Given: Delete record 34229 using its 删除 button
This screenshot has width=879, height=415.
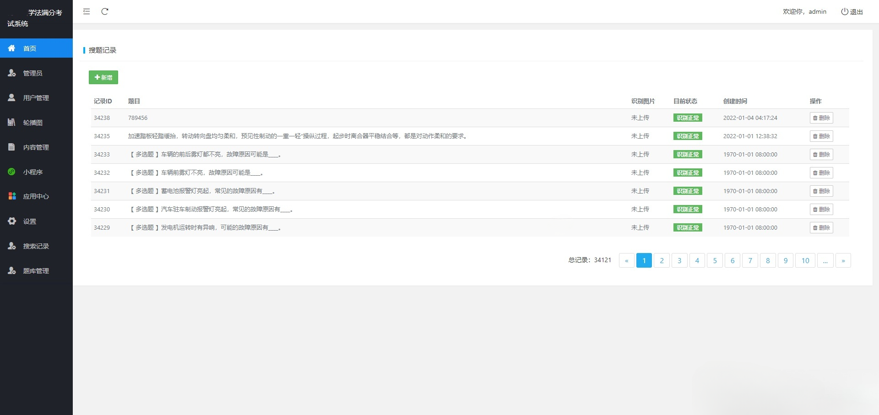Looking at the screenshot, I should [x=821, y=228].
